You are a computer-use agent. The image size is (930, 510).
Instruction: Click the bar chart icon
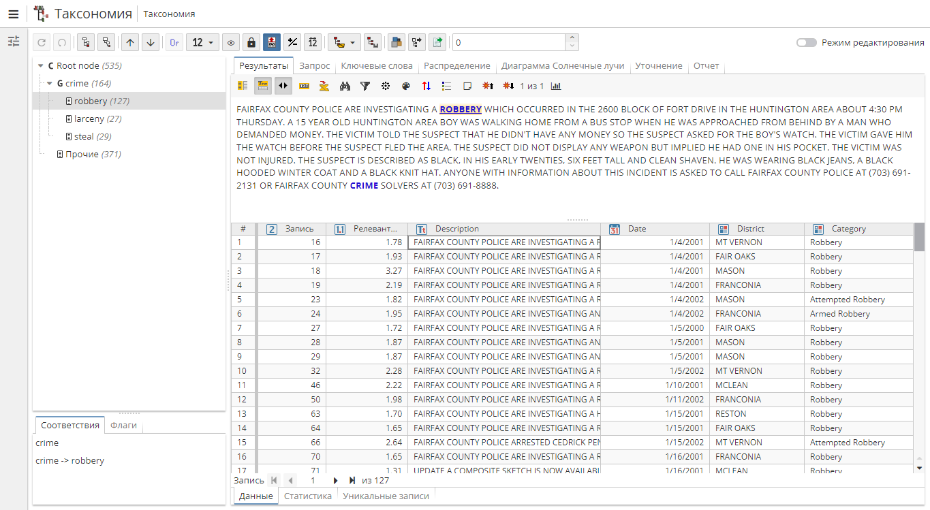[556, 86]
